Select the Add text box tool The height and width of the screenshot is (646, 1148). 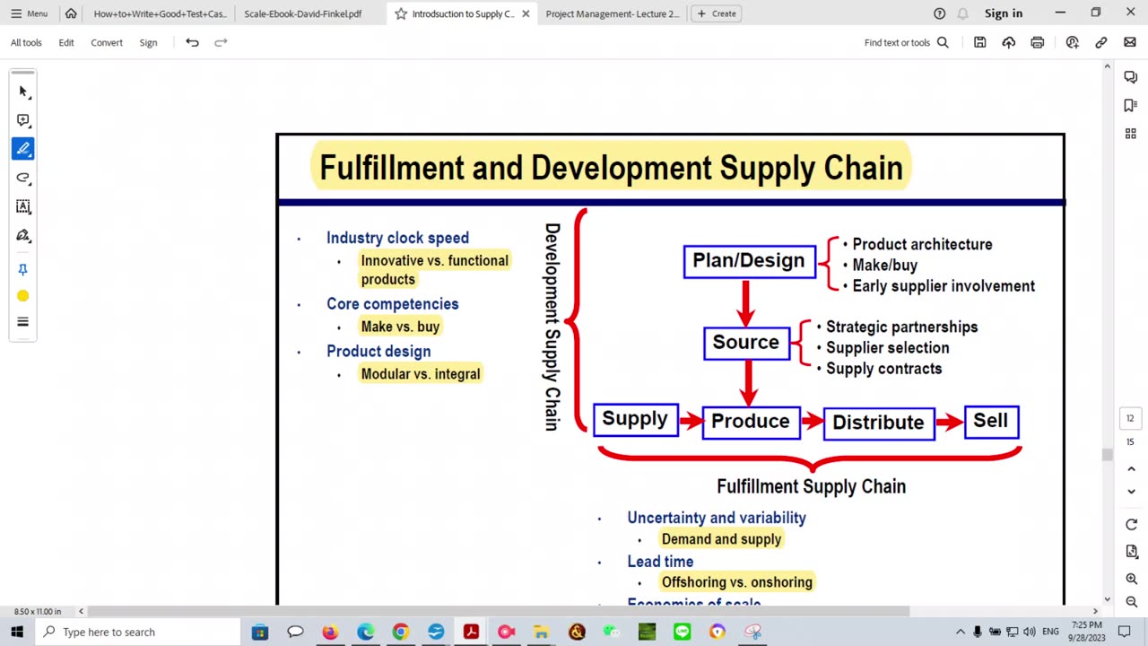coord(23,206)
